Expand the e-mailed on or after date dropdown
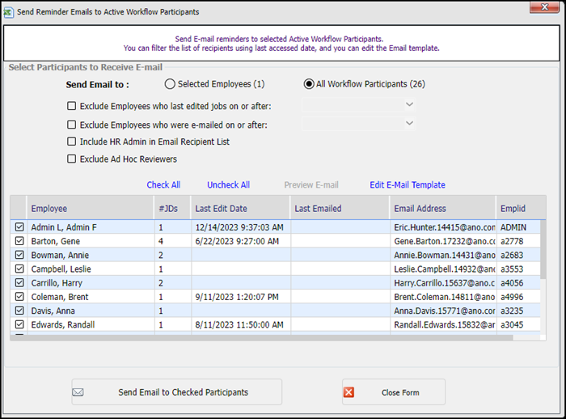 pyautogui.click(x=409, y=123)
